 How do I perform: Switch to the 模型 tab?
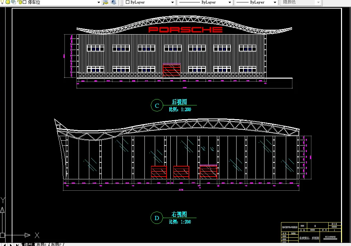click(28, 244)
